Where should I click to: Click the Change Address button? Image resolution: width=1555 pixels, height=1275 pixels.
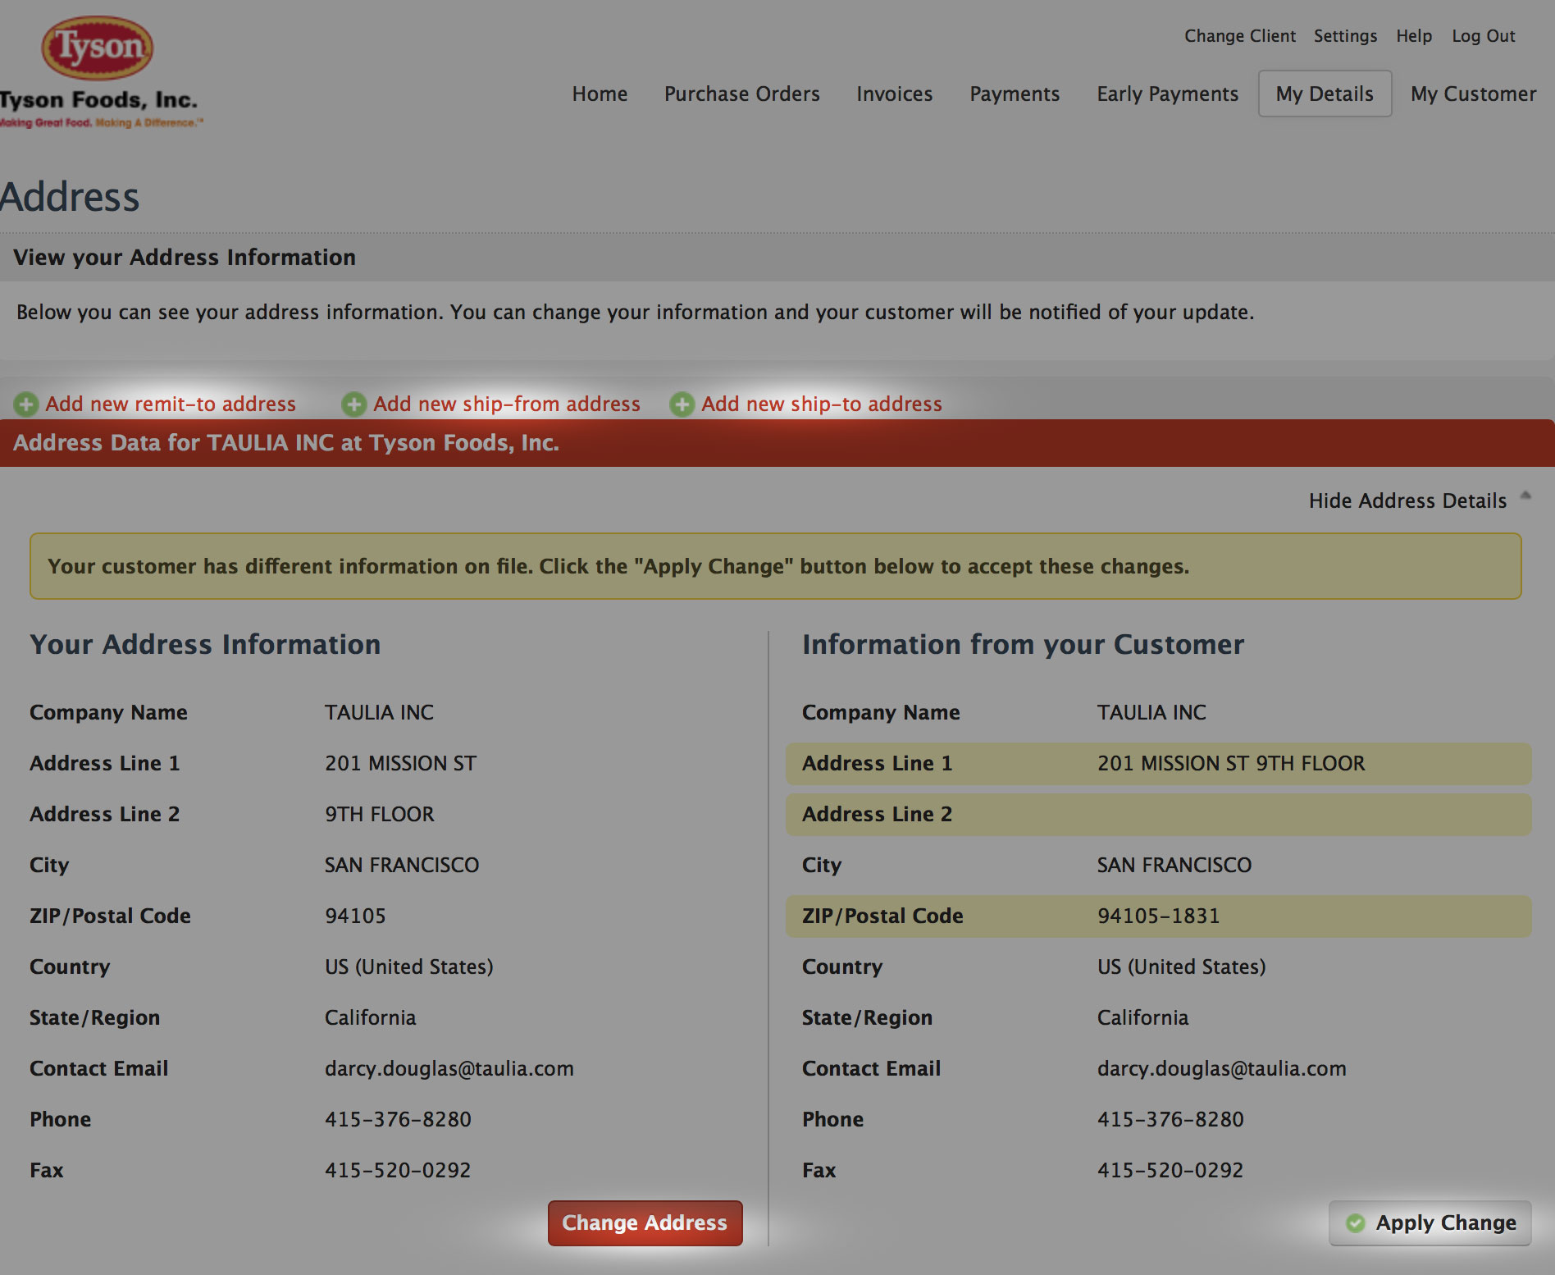tap(645, 1222)
